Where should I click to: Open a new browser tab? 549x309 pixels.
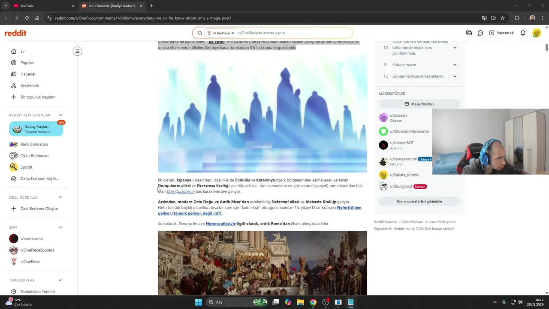point(151,6)
